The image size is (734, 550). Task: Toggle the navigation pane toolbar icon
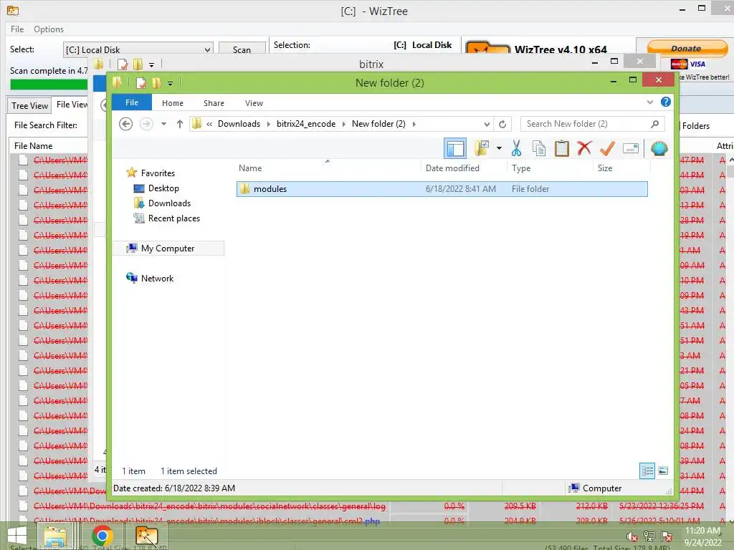coord(455,149)
